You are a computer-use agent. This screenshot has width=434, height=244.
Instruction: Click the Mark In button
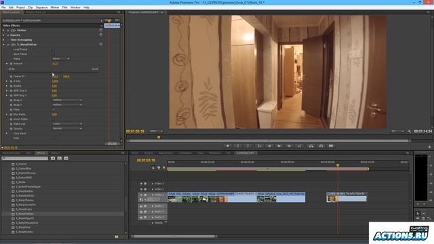[x=238, y=146]
